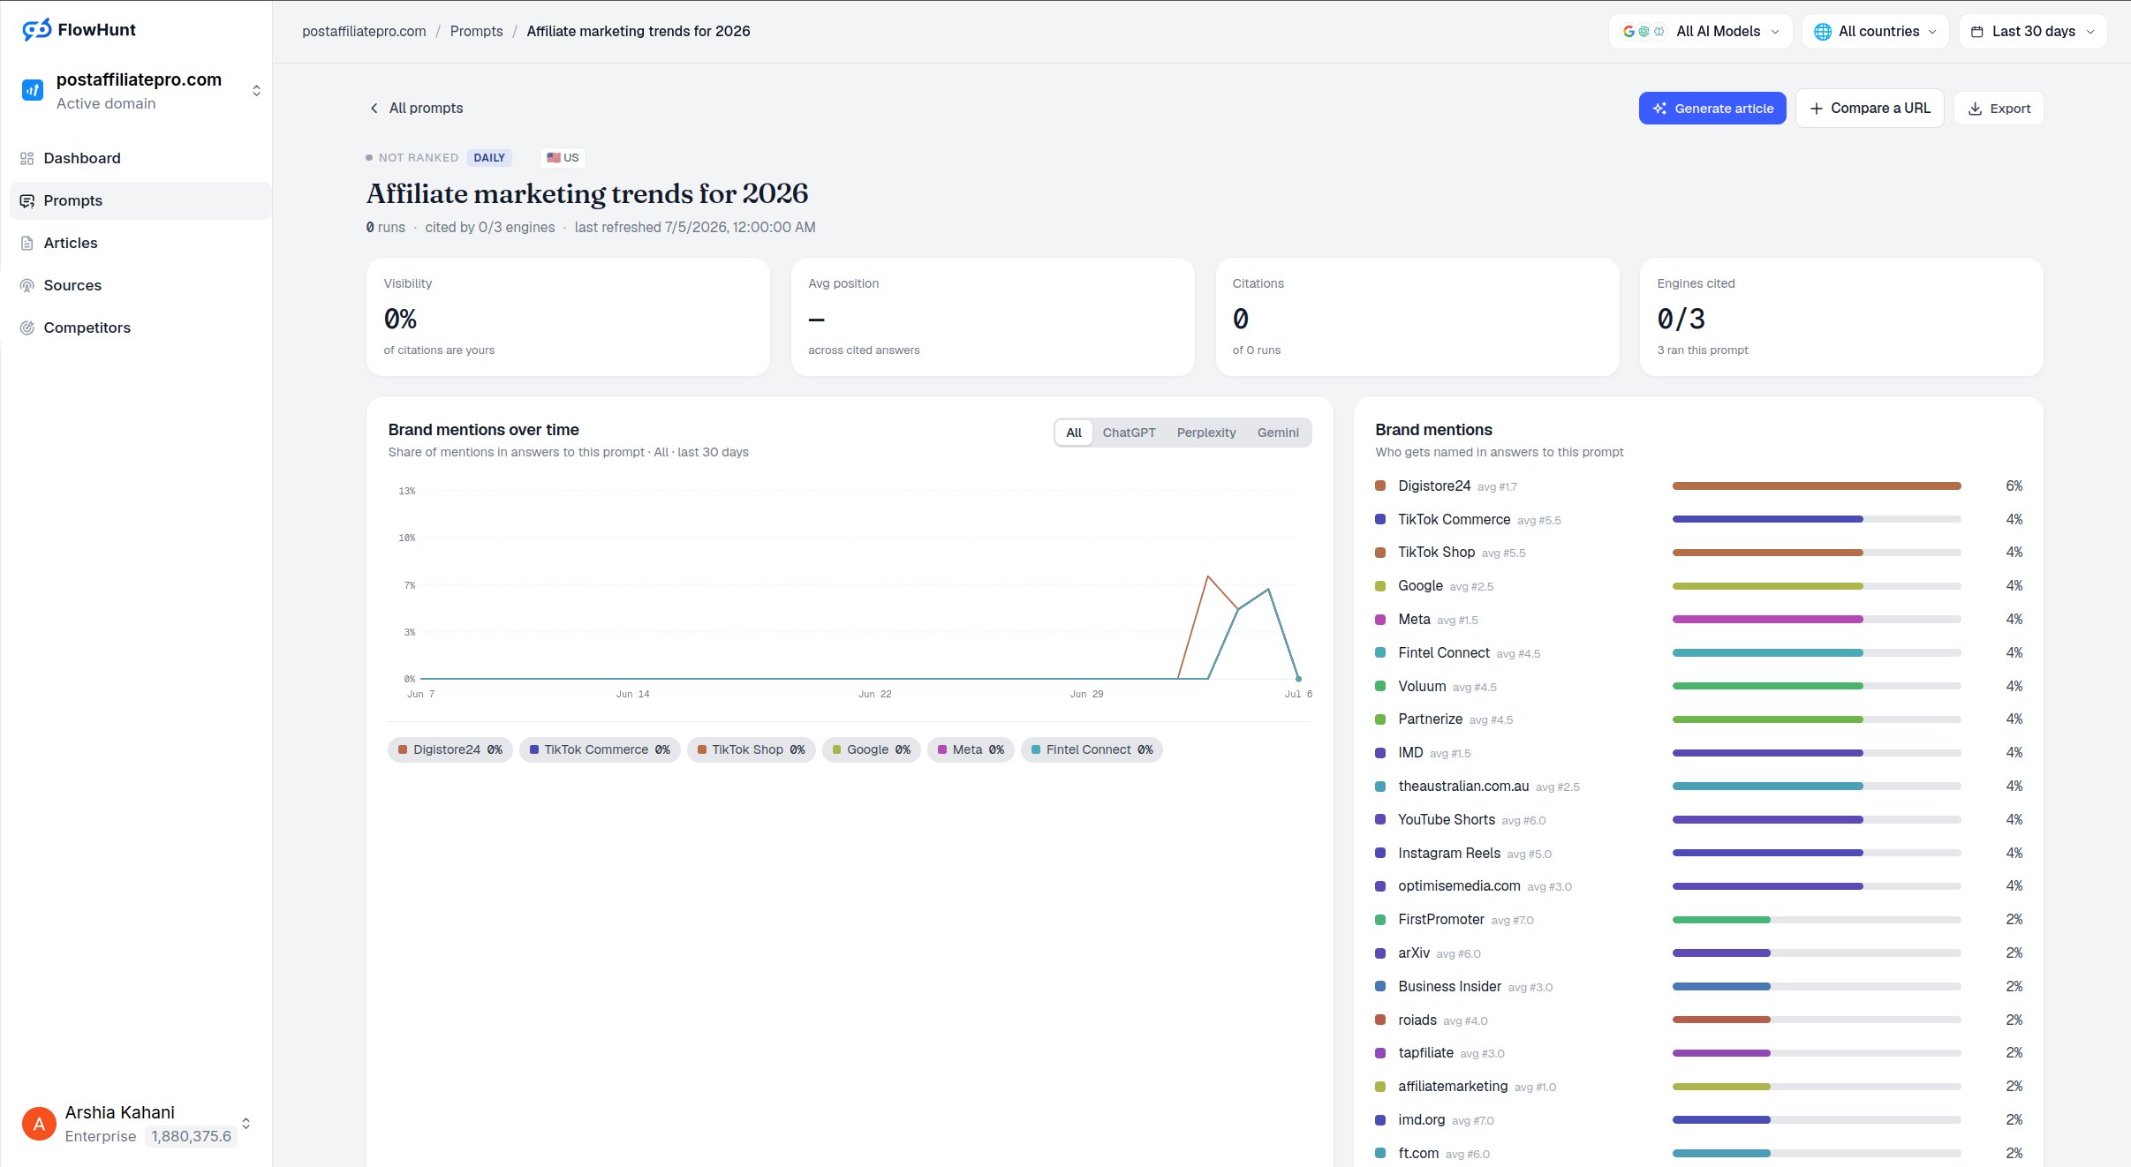Screen dimensions: 2131x1167
Task: Open the active domain switcher chevron
Action: point(256,91)
